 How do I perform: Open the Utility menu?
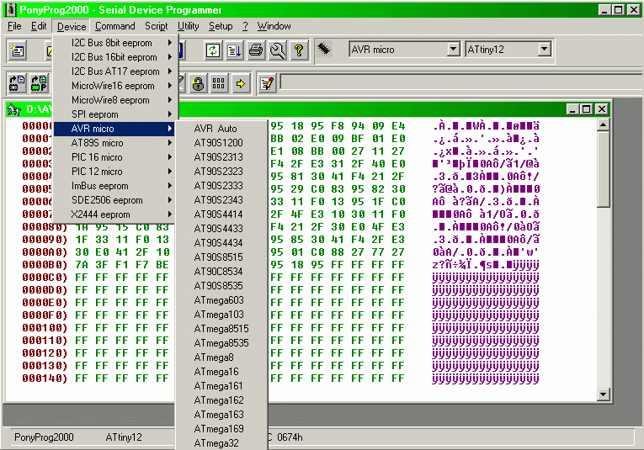(x=188, y=26)
